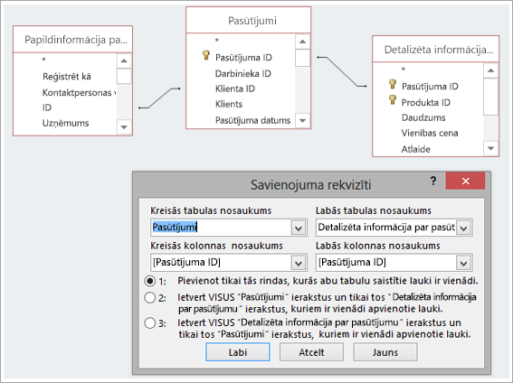The height and width of the screenshot is (383, 513).
Task: Click the join line between Papildinformācija and Pasūtījumi
Action: 159,98
